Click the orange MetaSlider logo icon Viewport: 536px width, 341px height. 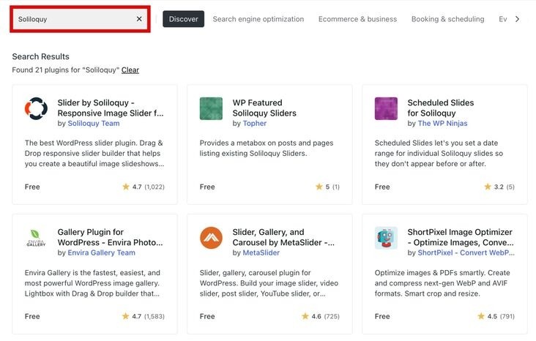pyautogui.click(x=211, y=238)
